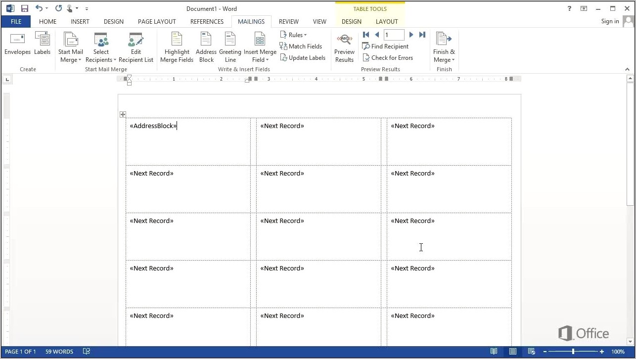Click the table move handle

[123, 114]
